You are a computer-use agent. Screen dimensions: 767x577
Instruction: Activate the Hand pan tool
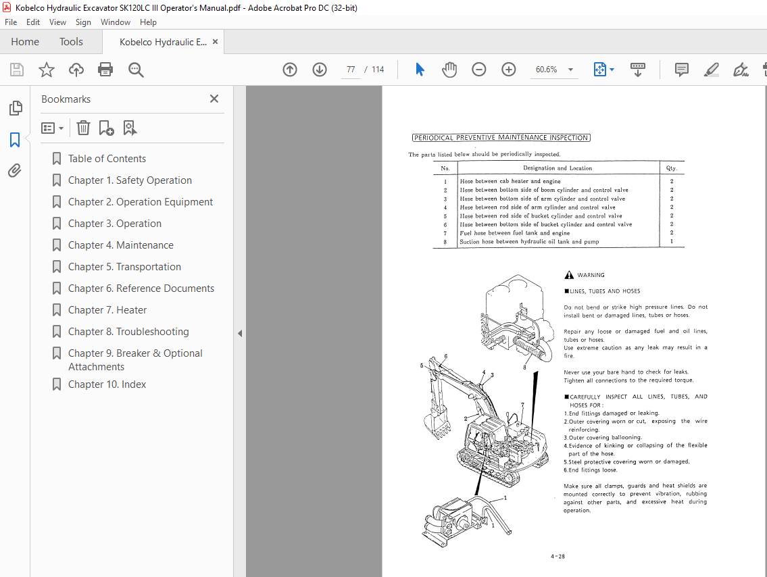[x=449, y=70]
